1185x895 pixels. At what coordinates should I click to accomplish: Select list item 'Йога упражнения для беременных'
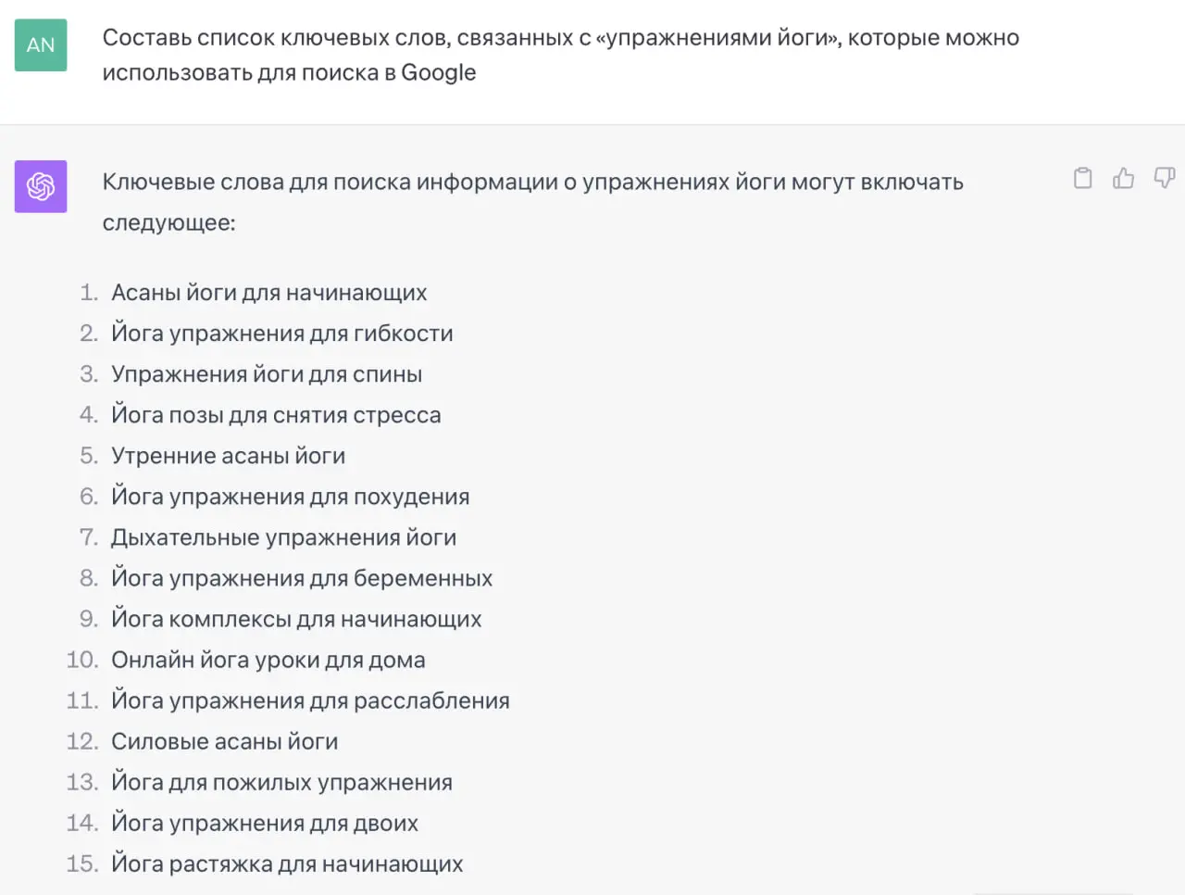[x=302, y=578]
